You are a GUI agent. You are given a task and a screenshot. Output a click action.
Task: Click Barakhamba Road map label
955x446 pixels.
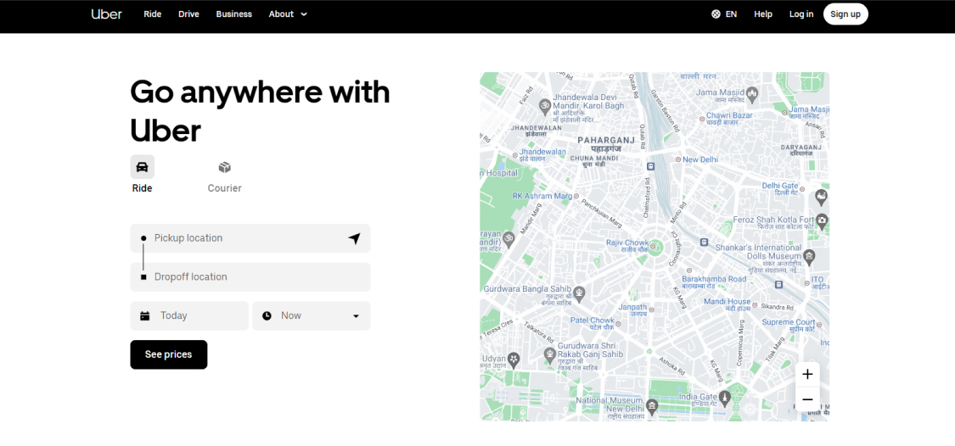(714, 279)
